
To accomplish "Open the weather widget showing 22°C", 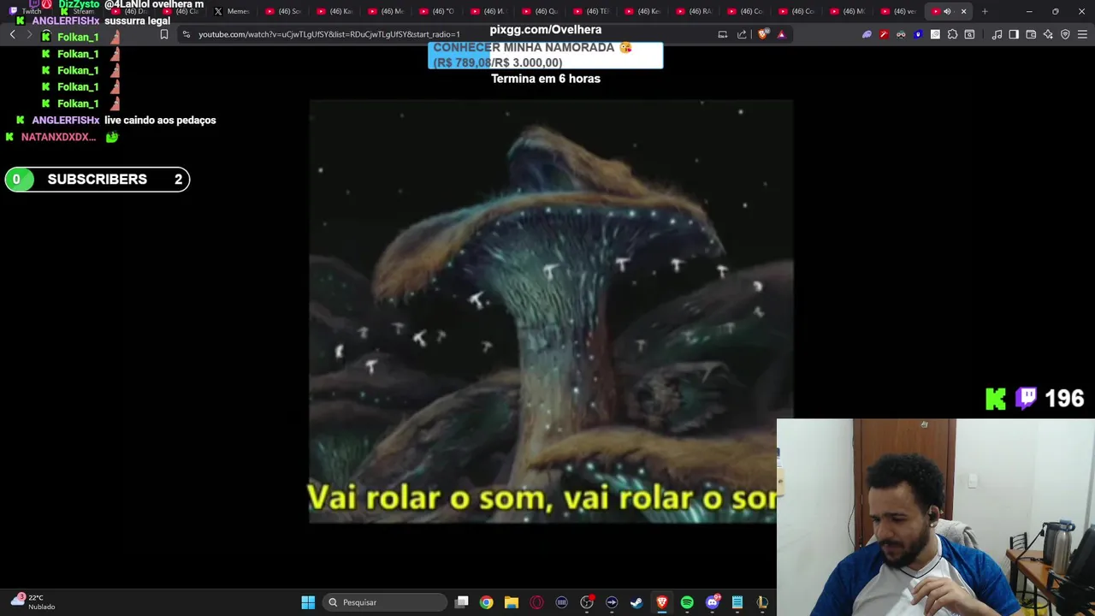I will pos(33,601).
